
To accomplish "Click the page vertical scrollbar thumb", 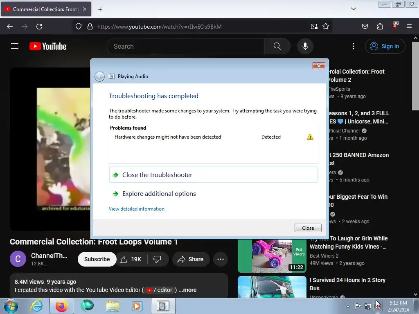I will tap(415, 76).
